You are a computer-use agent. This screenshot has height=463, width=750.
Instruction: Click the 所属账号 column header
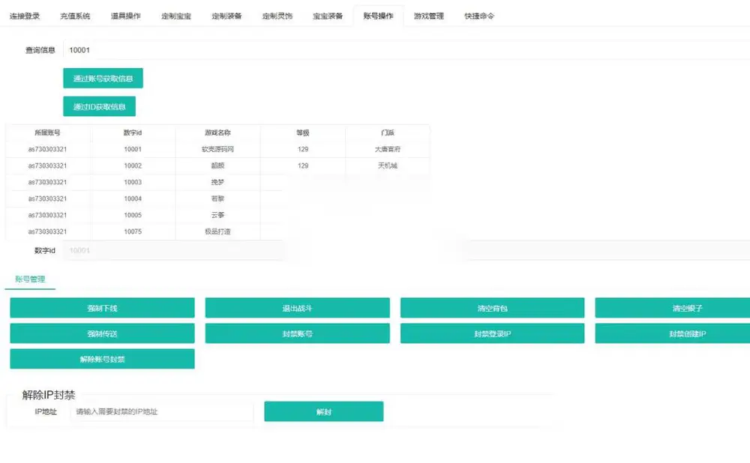(x=47, y=133)
